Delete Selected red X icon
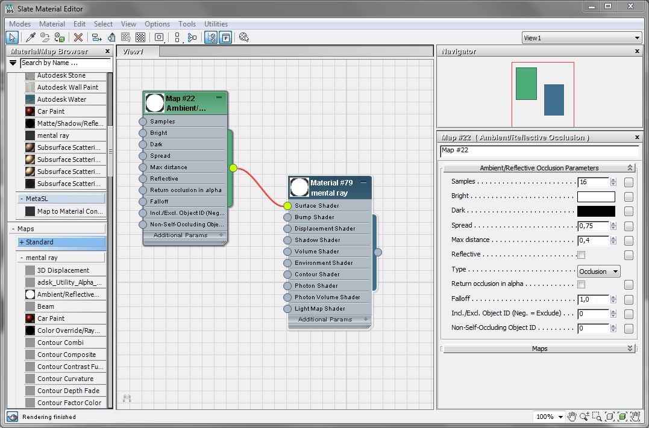The image size is (649, 428). pyautogui.click(x=78, y=38)
